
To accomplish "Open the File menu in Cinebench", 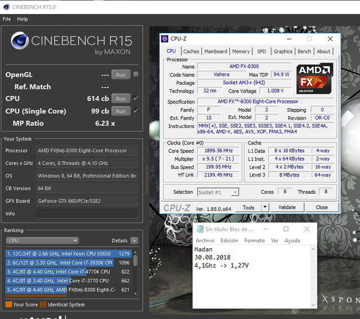I will [x=7, y=19].
